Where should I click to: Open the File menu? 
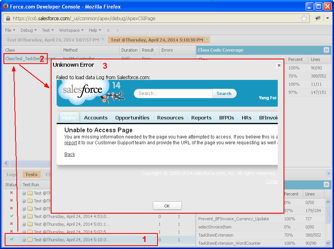pos(10,30)
